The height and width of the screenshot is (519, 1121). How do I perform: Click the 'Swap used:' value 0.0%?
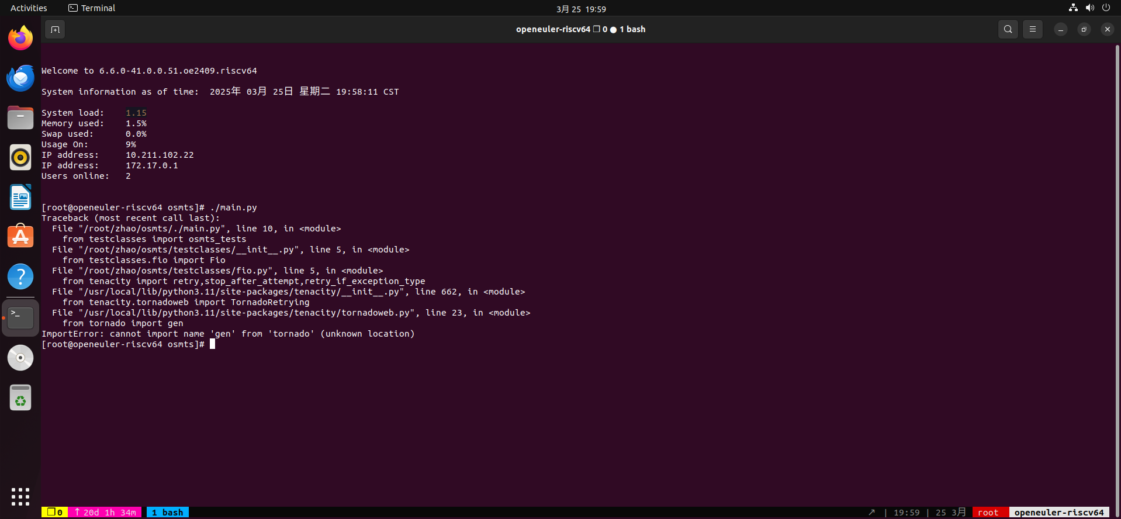[136, 134]
